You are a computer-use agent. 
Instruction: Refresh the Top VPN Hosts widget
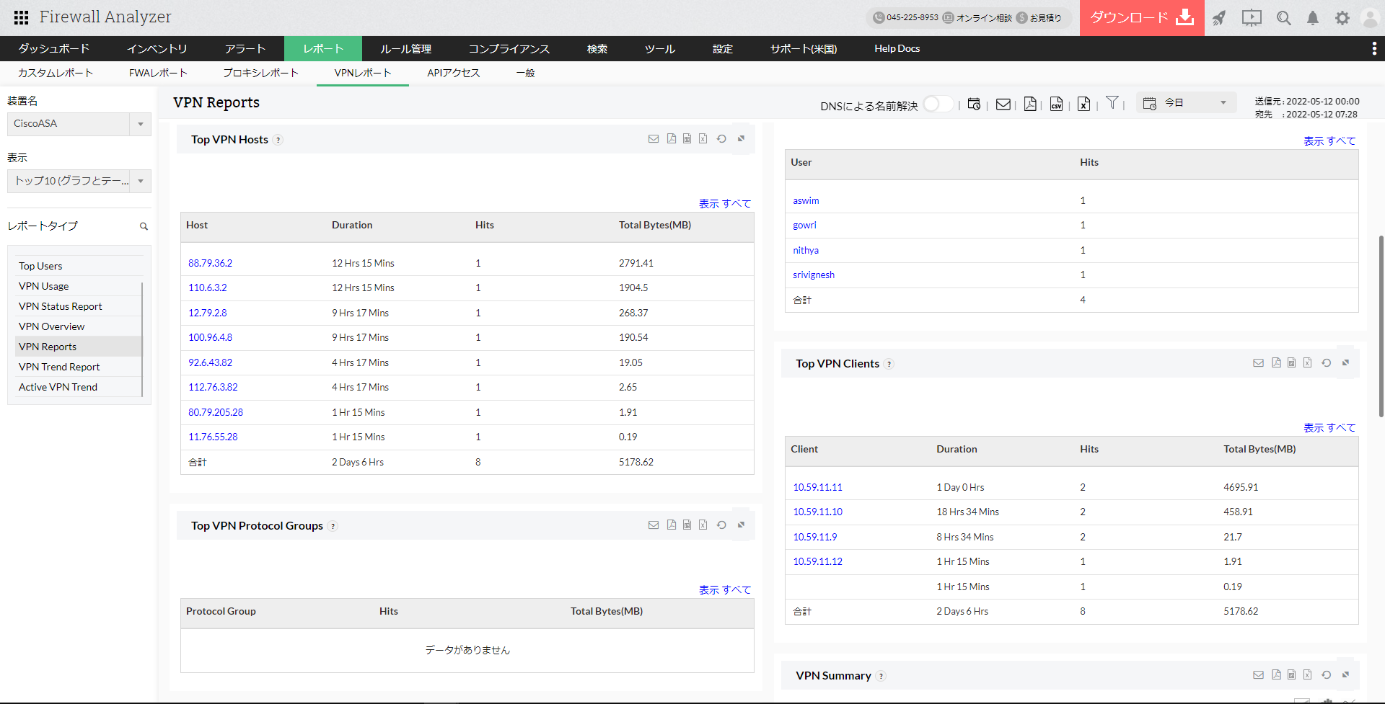(x=721, y=139)
